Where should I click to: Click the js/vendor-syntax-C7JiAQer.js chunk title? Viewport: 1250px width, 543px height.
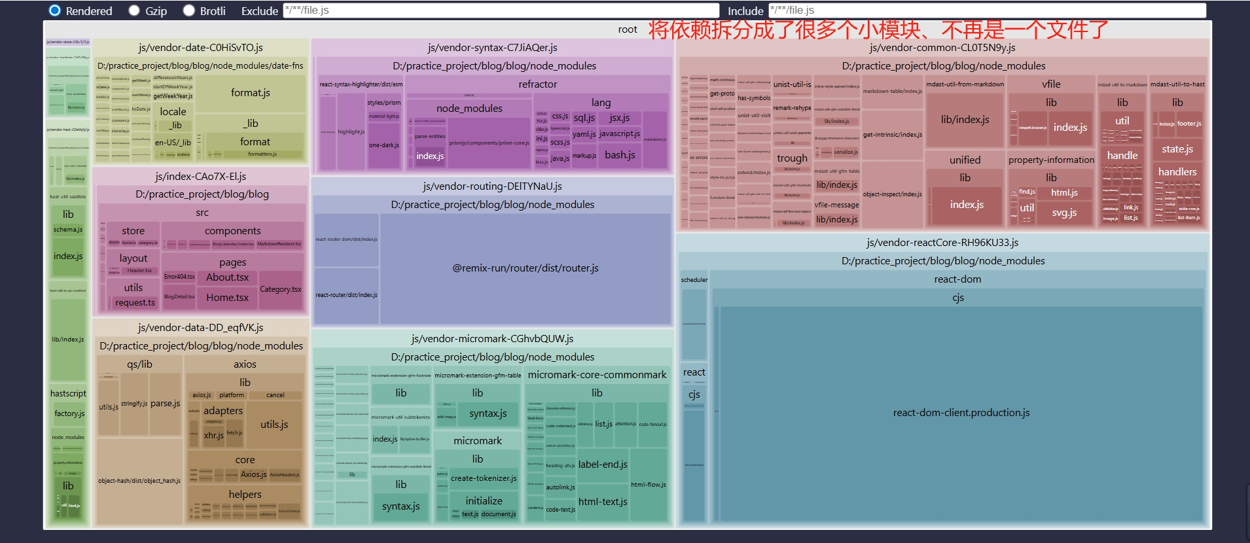tap(492, 48)
